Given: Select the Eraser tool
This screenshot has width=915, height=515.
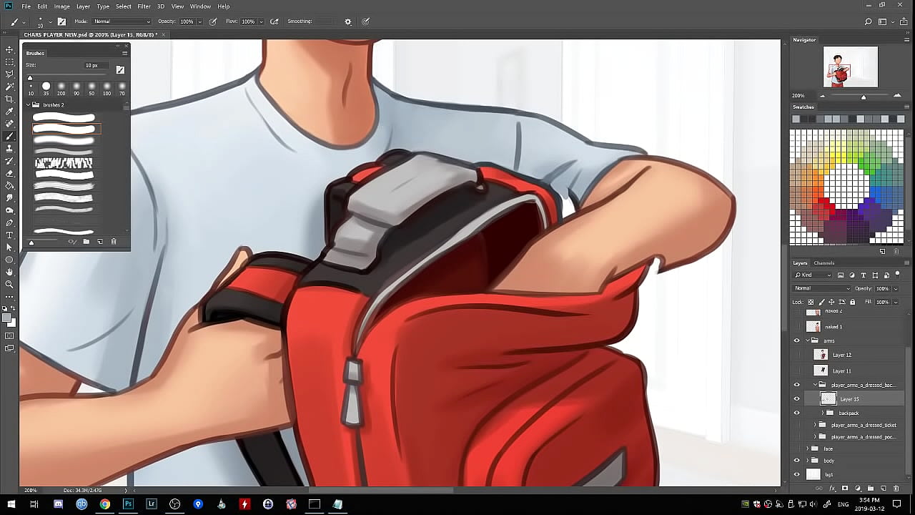Looking at the screenshot, I should point(9,173).
